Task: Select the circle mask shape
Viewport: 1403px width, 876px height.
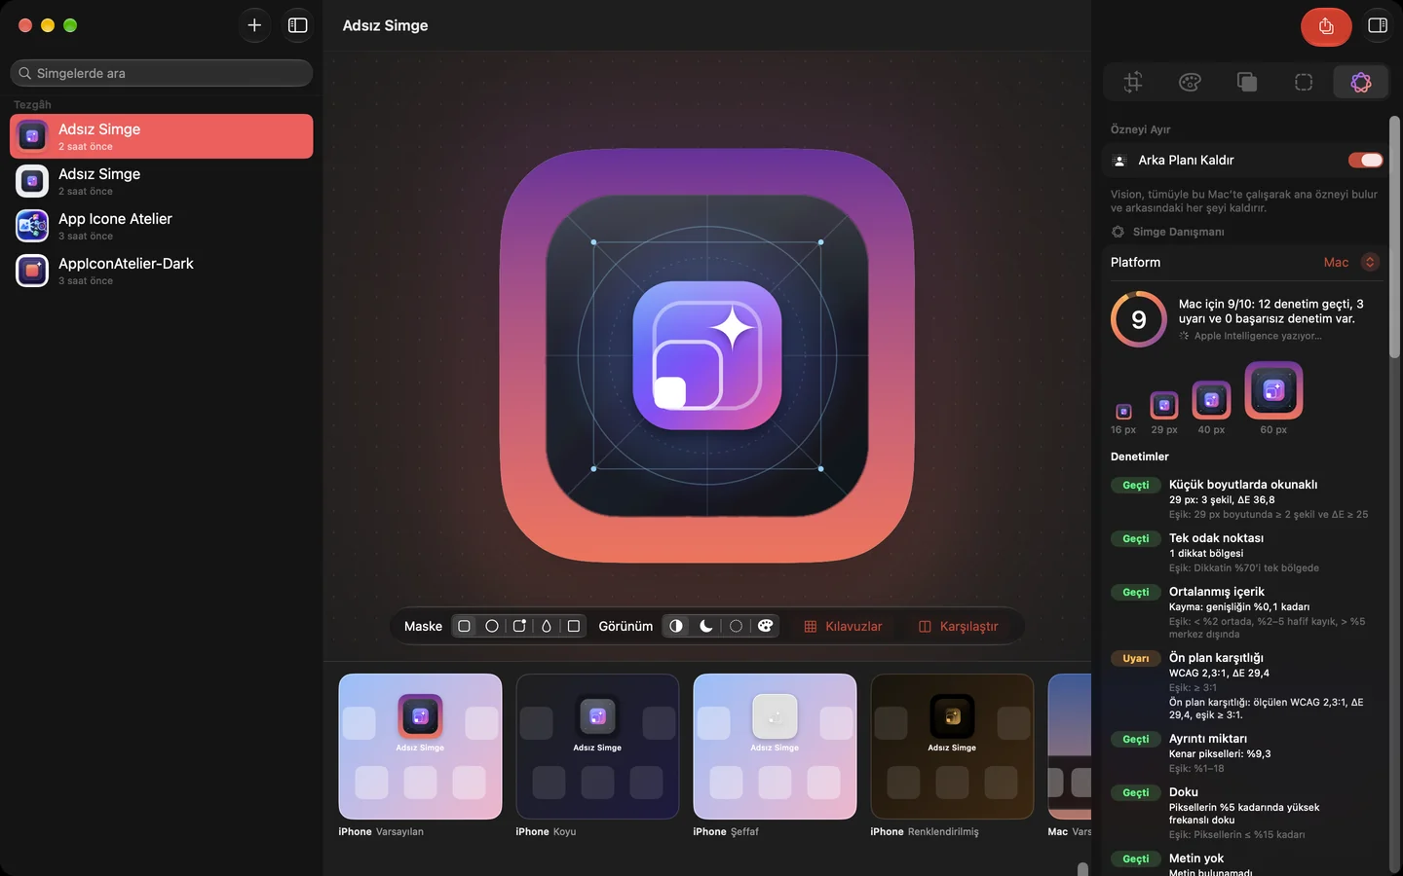Action: point(492,626)
